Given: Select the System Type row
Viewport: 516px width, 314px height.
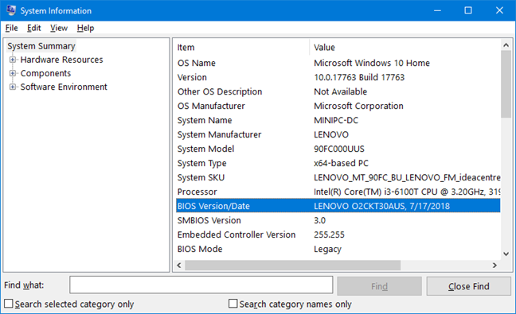Looking at the screenshot, I should pyautogui.click(x=338, y=163).
